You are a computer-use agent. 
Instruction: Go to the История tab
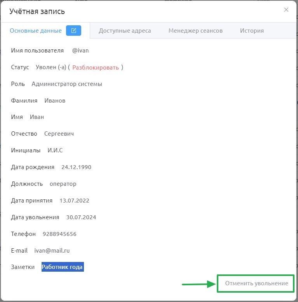(252, 31)
